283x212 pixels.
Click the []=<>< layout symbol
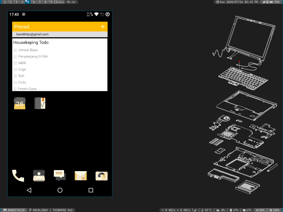click(x=59, y=2)
